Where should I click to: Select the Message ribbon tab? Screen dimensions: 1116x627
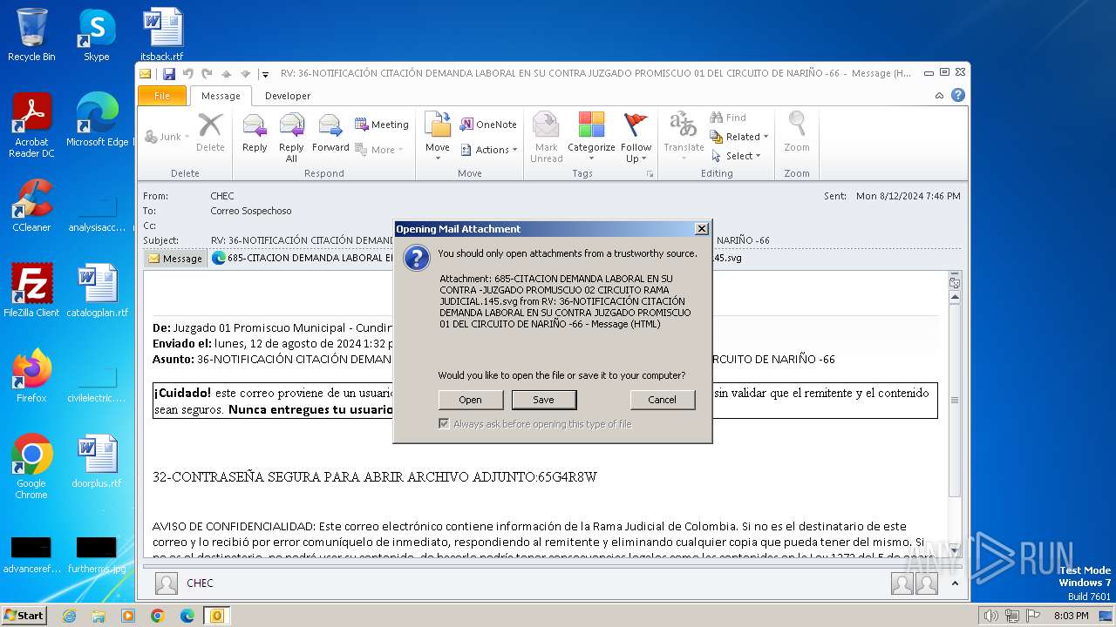point(221,96)
